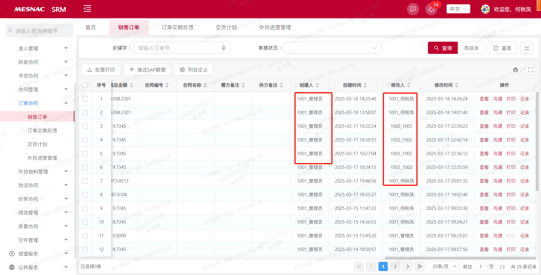
Task: Open the 20条/页 page size dropdown
Action: (443, 266)
